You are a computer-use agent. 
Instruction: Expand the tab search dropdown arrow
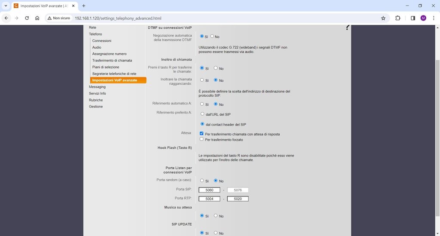point(6,6)
